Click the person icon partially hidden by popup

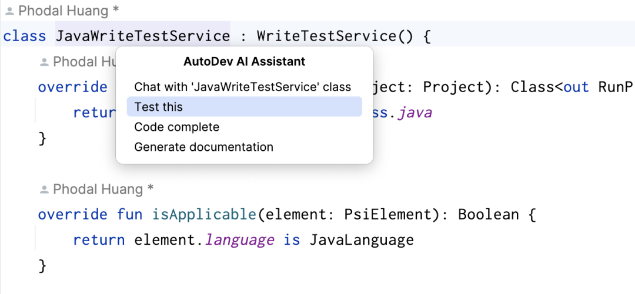(x=44, y=62)
